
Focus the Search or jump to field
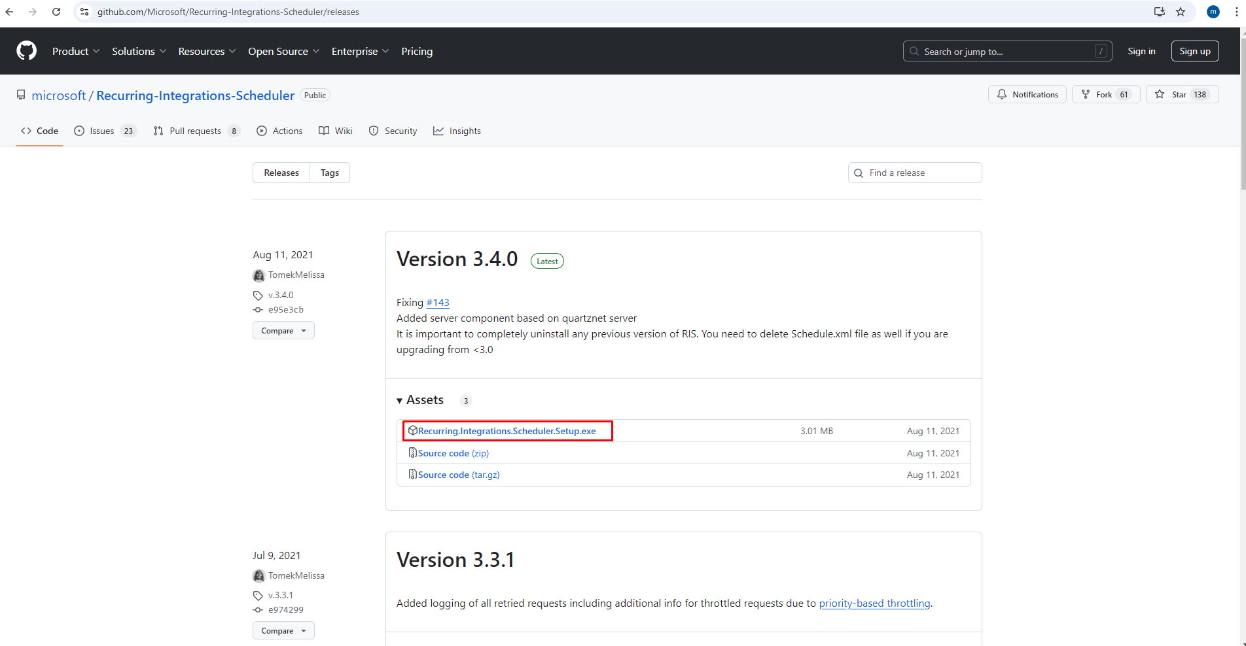pyautogui.click(x=1007, y=51)
